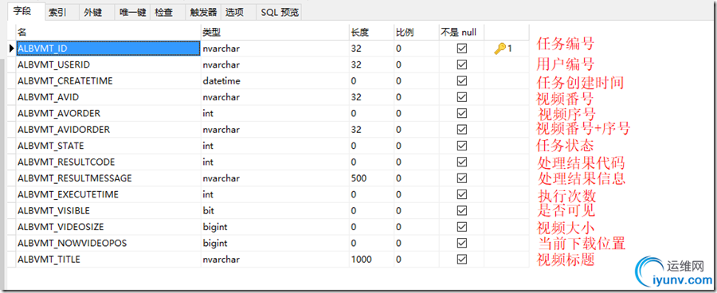Click the 比例 column header
717x293 pixels.
point(416,33)
